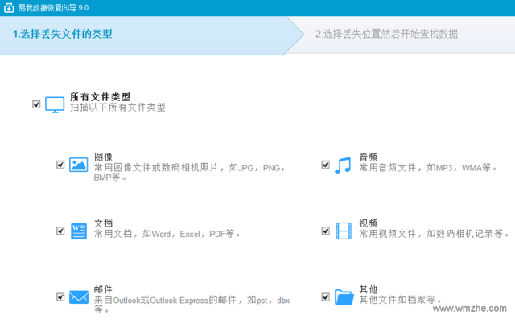515x323 pixels.
Task: Click the 视频 label
Action: [x=369, y=223]
